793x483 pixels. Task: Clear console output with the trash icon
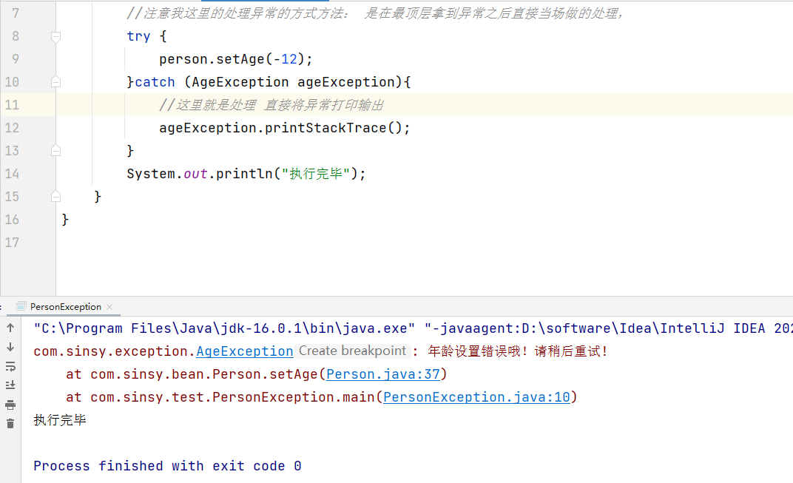coord(10,423)
